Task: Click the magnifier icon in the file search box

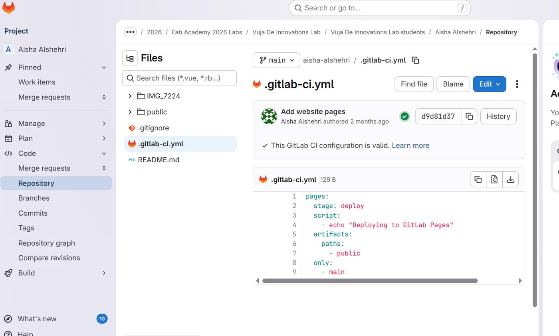Action: (x=130, y=78)
